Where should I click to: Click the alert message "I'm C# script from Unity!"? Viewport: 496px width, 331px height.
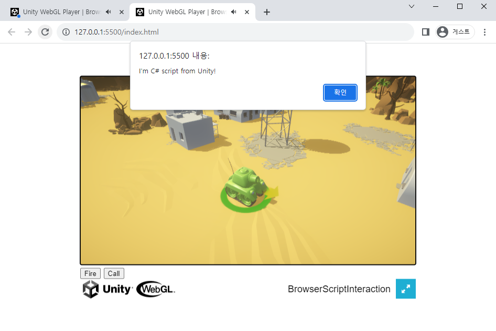(177, 71)
